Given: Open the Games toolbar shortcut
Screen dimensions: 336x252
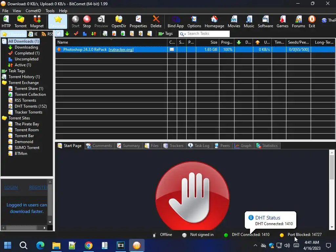Looking at the screenshot, I should tap(283, 21).
